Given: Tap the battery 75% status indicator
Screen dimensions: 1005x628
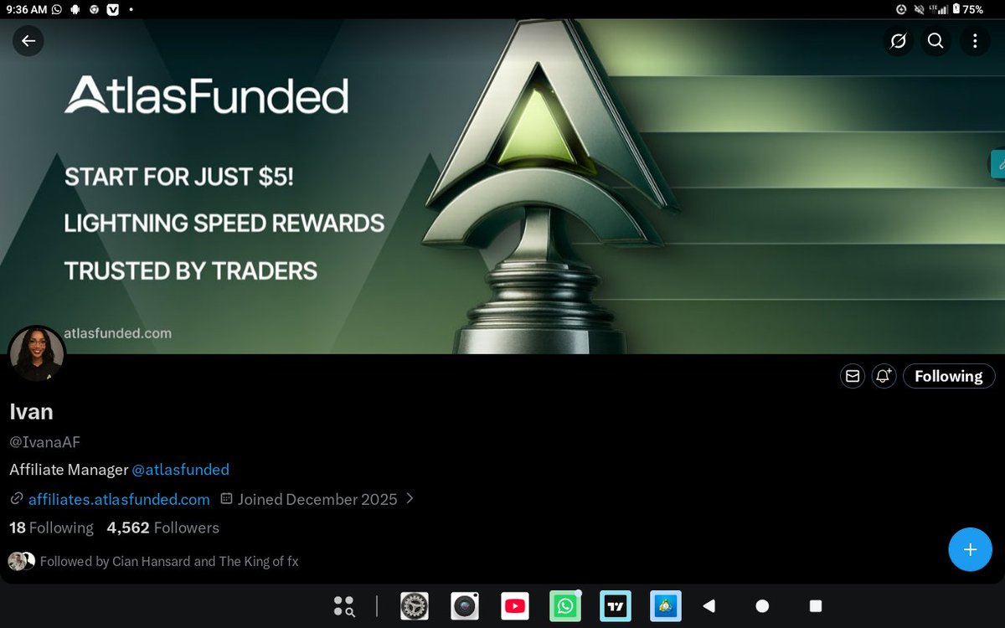Looking at the screenshot, I should (x=966, y=9).
